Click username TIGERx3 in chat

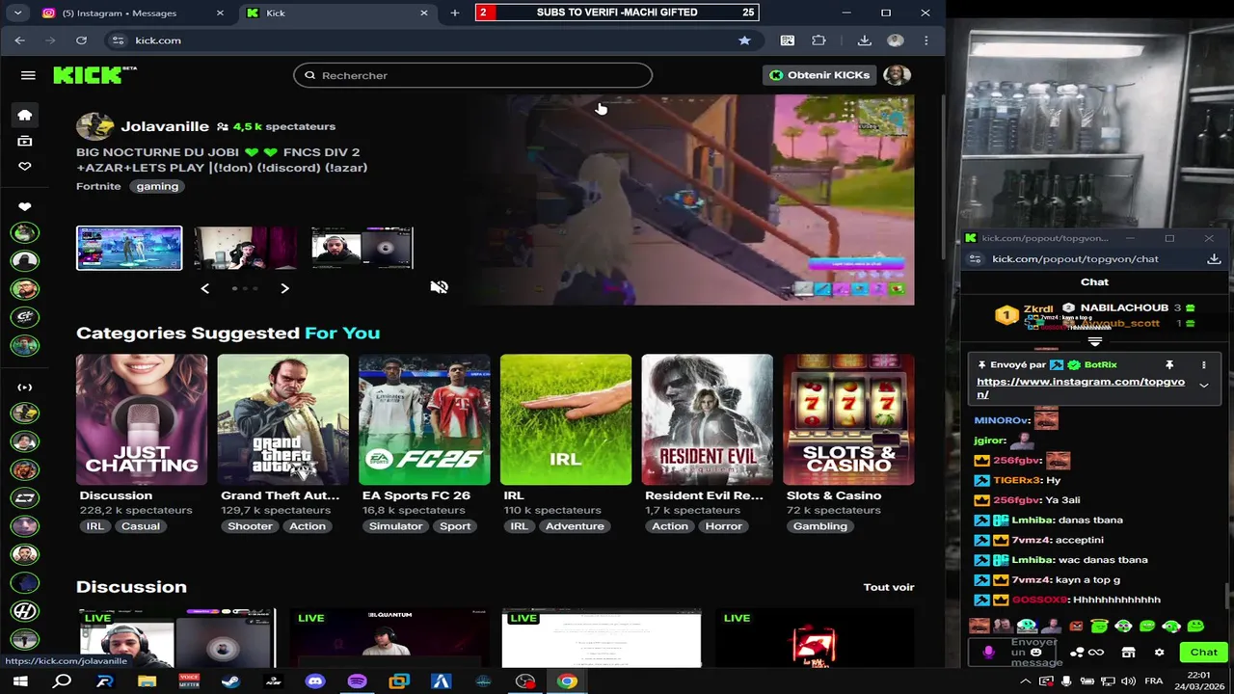click(x=1016, y=480)
